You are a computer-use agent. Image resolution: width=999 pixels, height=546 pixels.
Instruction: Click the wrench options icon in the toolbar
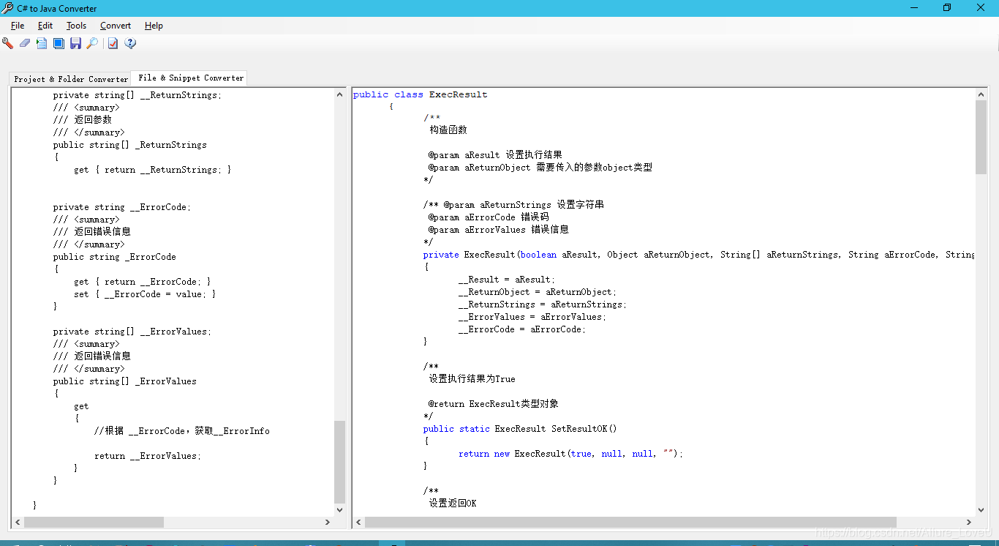(x=8, y=43)
